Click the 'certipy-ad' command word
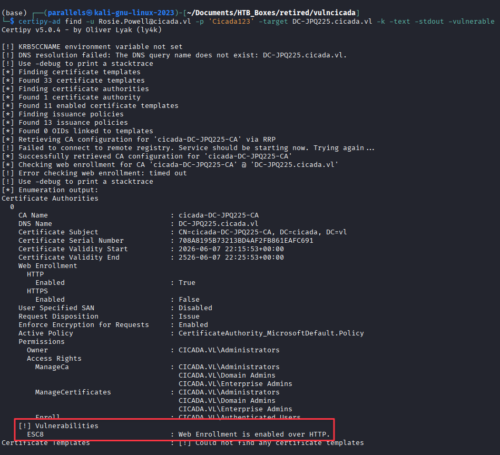The image size is (500, 455). 39,22
